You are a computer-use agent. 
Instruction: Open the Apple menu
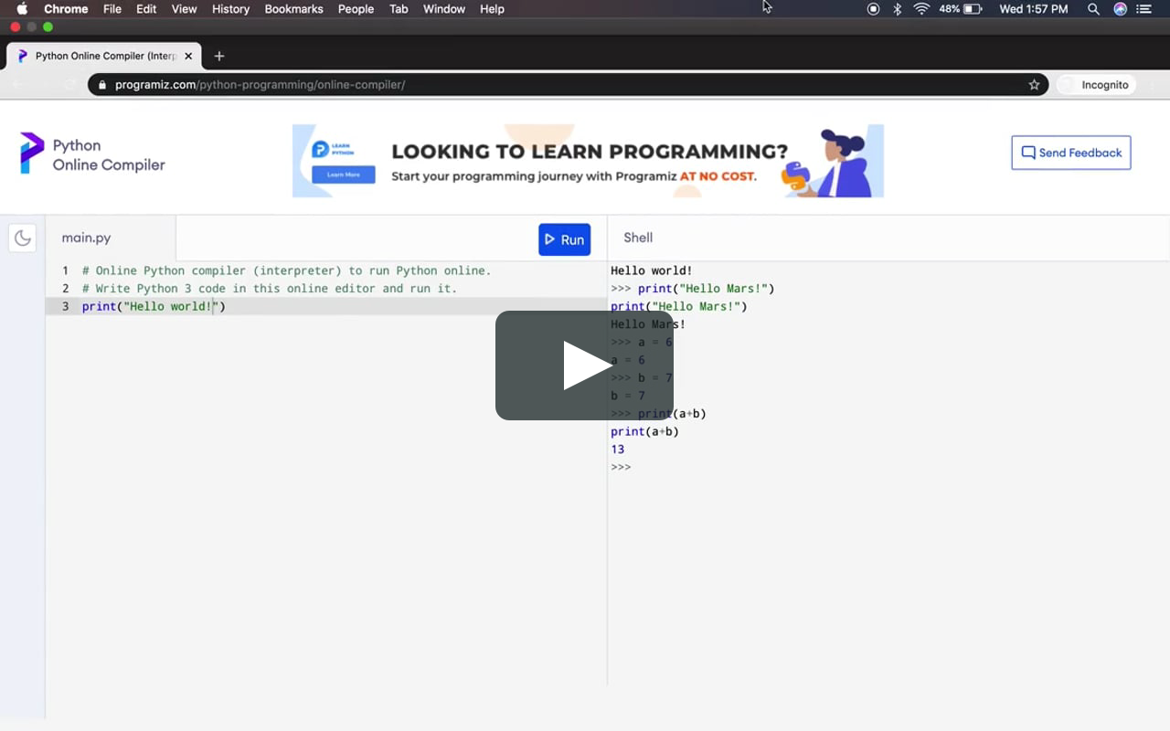click(22, 9)
